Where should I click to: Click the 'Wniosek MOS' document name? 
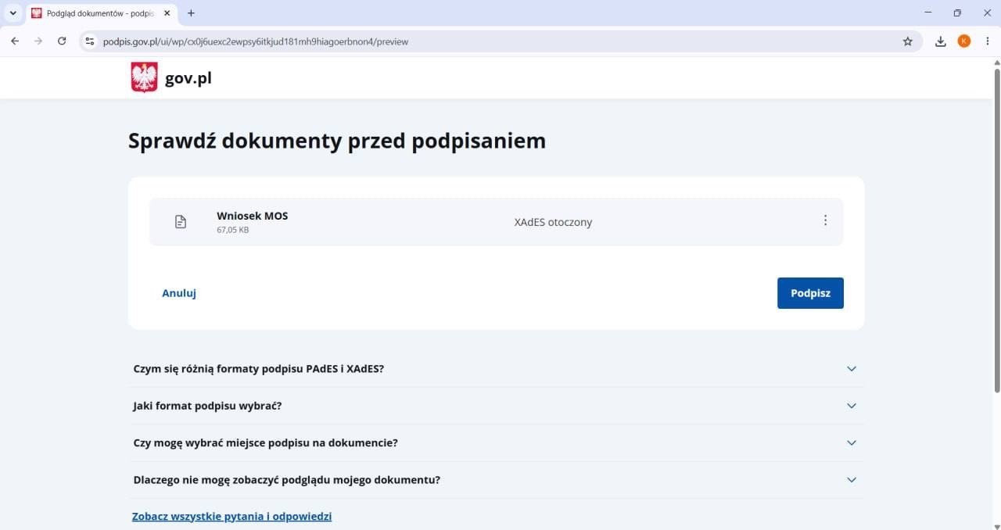click(253, 216)
